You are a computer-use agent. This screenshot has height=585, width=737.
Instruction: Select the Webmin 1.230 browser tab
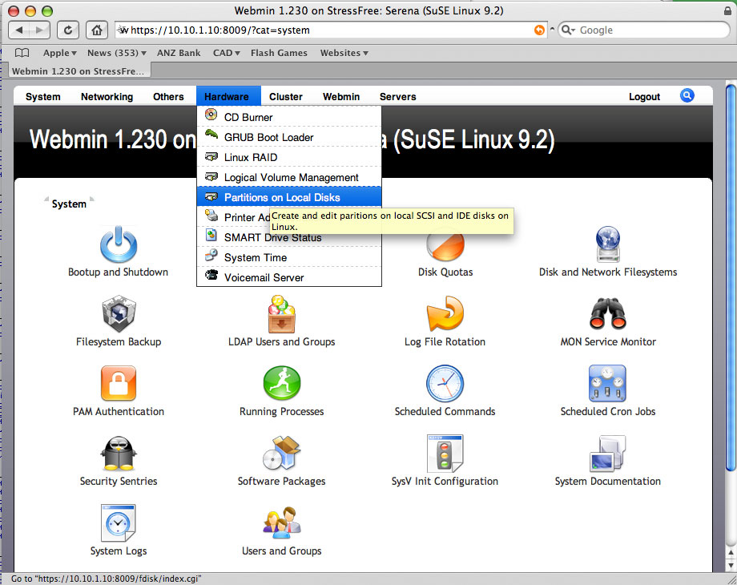(78, 71)
